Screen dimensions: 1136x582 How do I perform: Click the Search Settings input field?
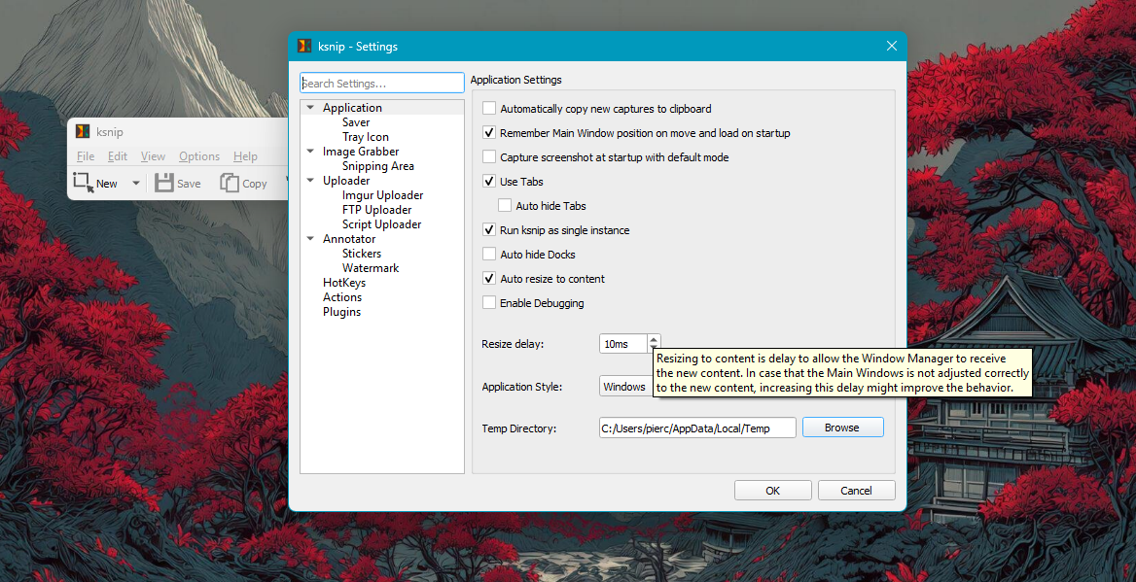tap(382, 83)
